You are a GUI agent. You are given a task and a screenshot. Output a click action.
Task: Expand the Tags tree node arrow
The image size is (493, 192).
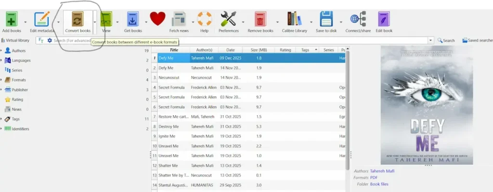pyautogui.click(x=1, y=119)
